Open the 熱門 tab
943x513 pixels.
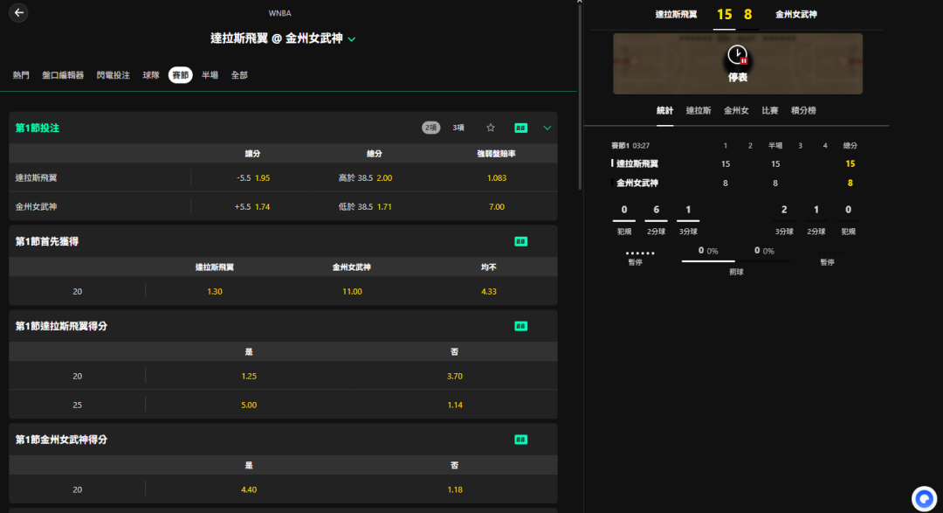[x=21, y=75]
